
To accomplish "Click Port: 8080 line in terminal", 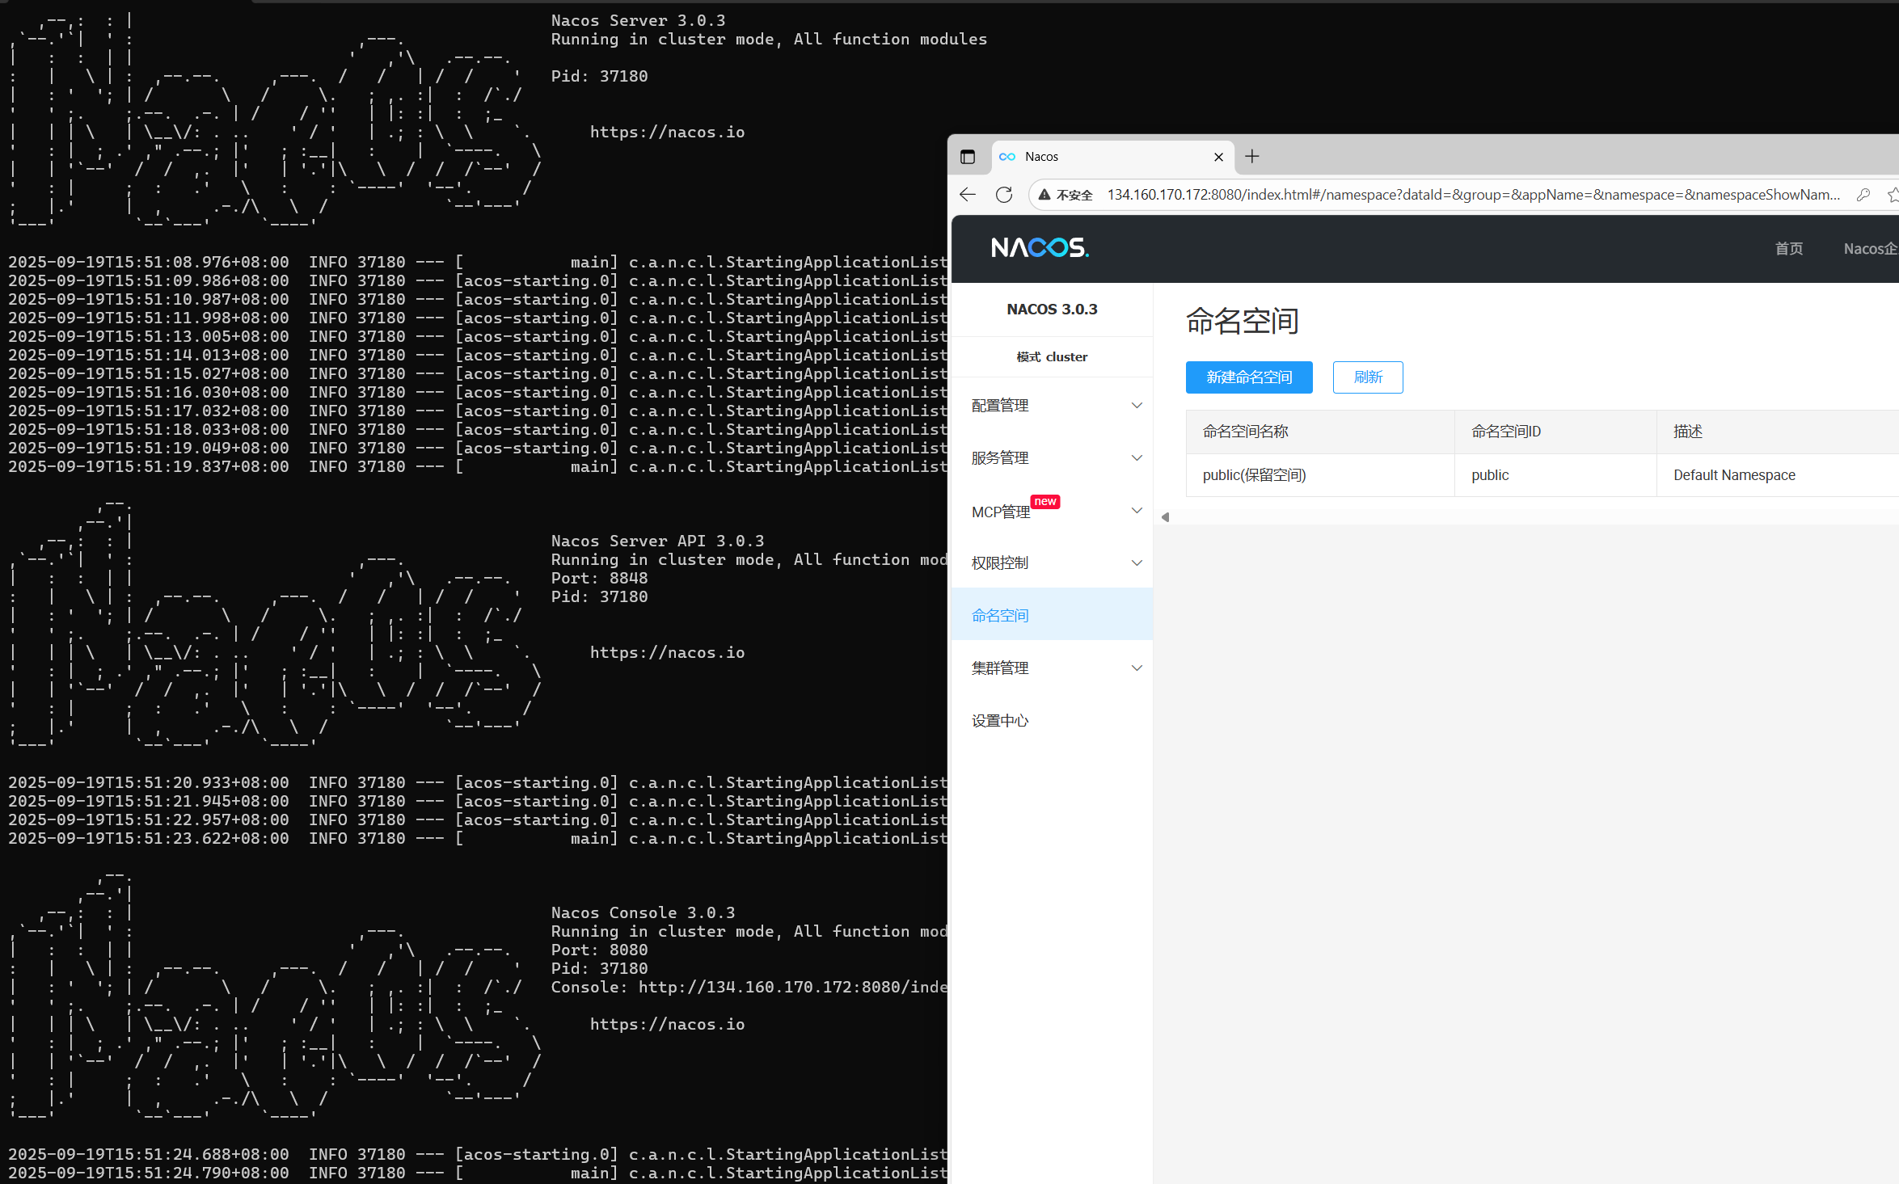I will pos(599,950).
